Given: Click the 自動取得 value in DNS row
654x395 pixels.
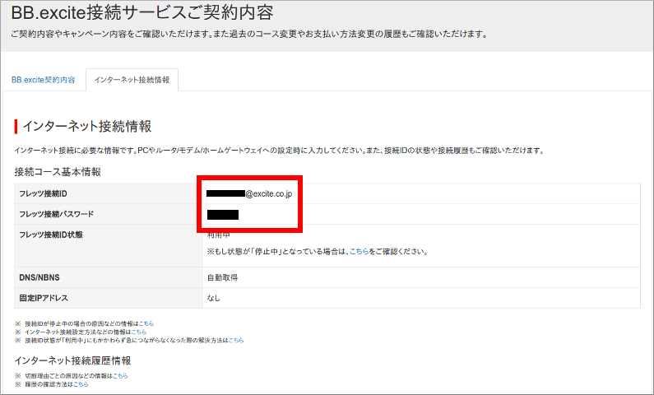Looking at the screenshot, I should (222, 277).
